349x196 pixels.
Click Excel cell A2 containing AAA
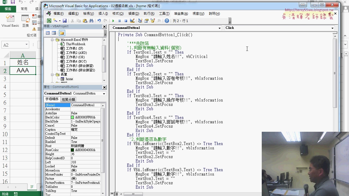point(23,71)
